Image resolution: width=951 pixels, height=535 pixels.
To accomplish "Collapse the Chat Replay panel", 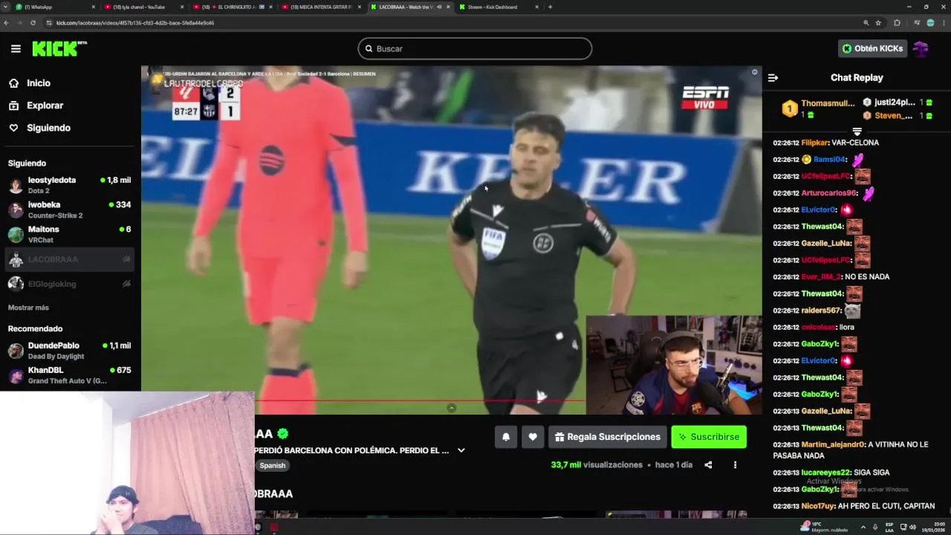I will tap(773, 77).
